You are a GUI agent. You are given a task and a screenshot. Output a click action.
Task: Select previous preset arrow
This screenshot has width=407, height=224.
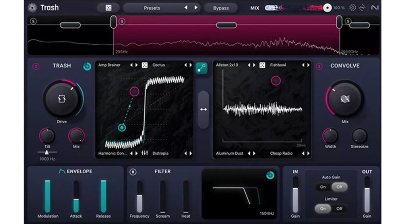186,8
